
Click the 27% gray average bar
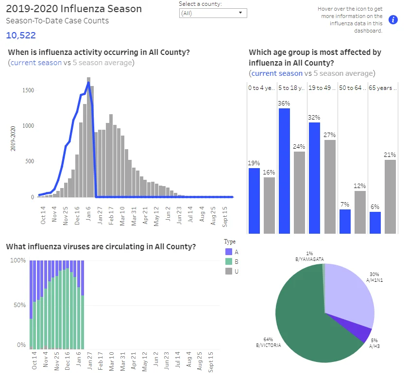[330, 187]
